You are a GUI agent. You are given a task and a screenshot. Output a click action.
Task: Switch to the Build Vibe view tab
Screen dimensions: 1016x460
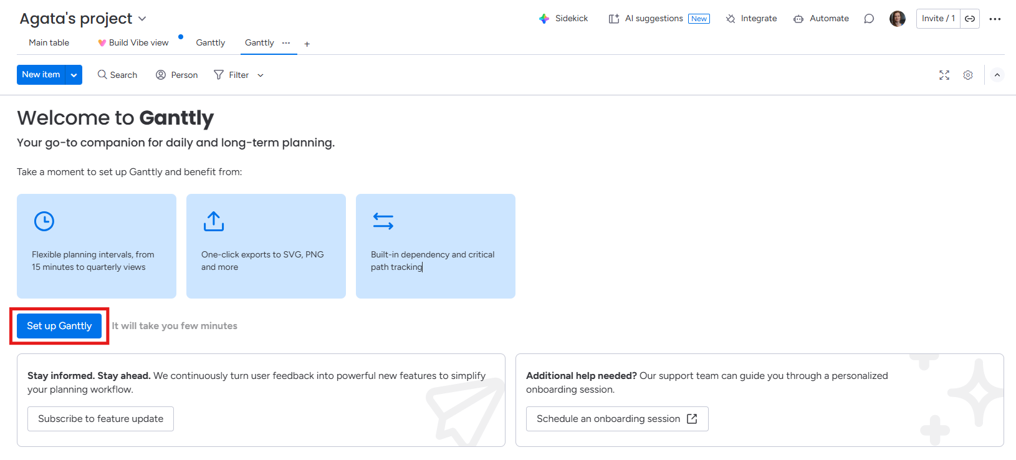coord(133,42)
